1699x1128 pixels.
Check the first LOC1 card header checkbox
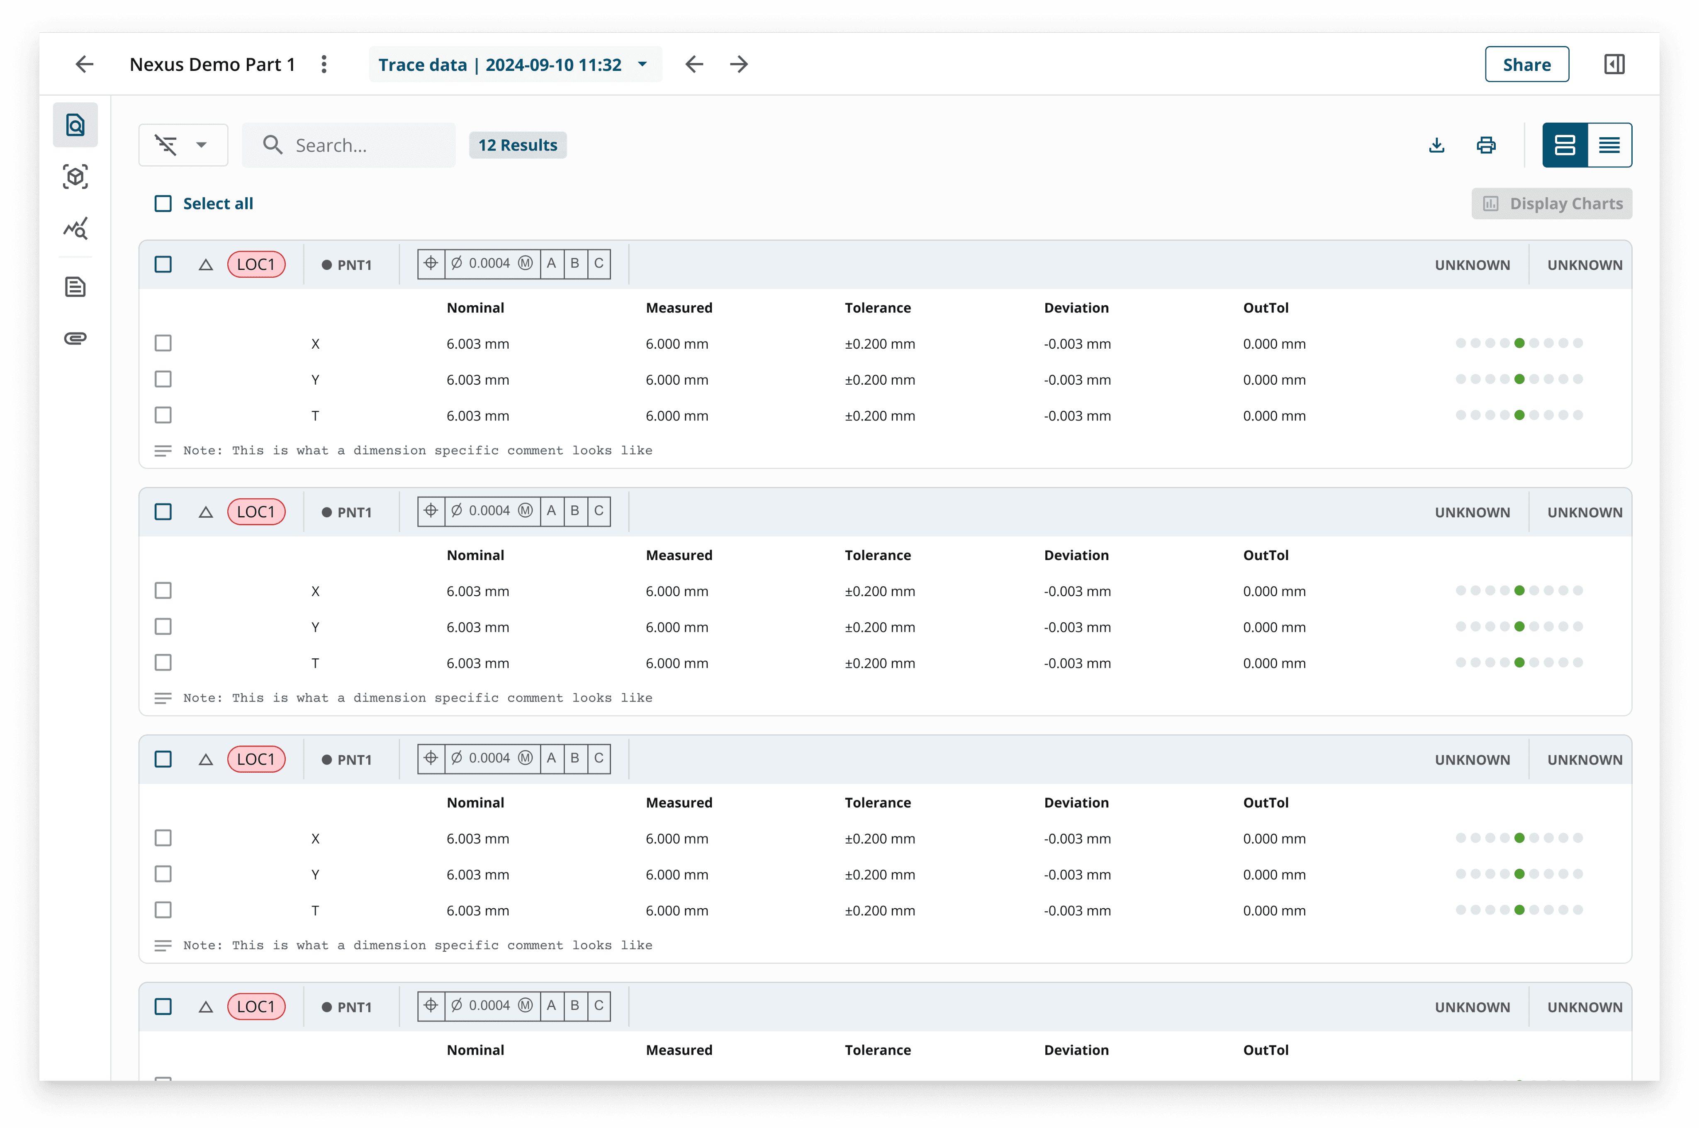(x=163, y=264)
